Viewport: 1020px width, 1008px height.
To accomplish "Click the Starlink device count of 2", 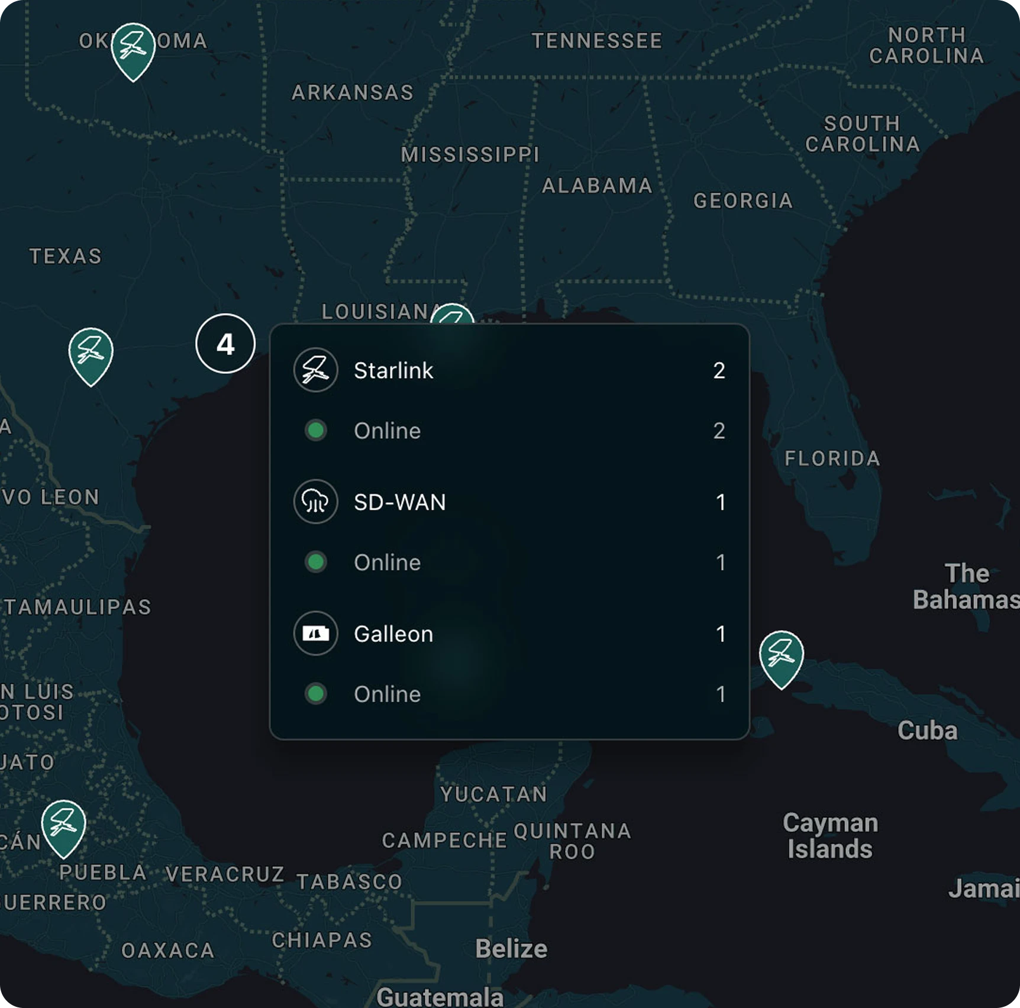I will 720,371.
